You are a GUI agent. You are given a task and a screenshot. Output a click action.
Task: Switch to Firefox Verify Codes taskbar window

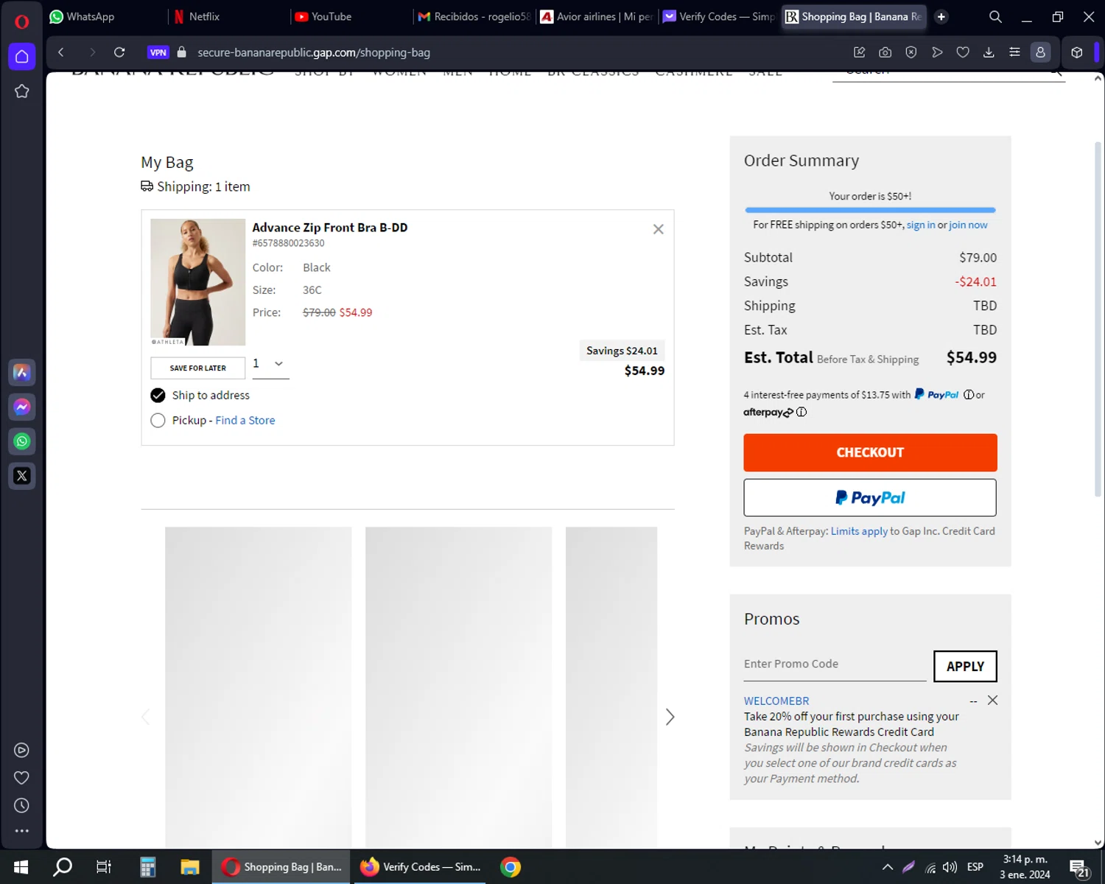click(x=420, y=867)
